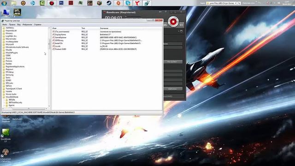Open the Minecraft cube taskbar icon
Image resolution: width=295 pixels, height=166 pixels.
coord(100,3)
